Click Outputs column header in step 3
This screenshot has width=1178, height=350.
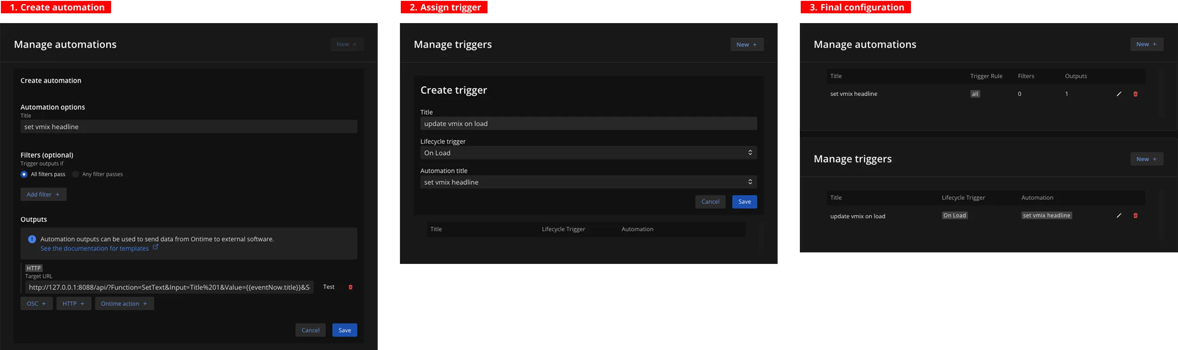pyautogui.click(x=1075, y=76)
